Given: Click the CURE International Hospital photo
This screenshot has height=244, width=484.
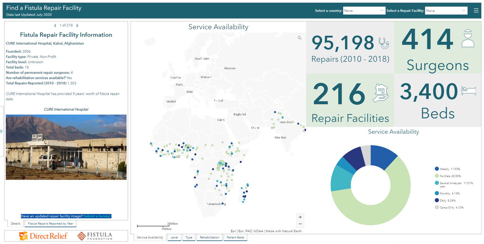Looking at the screenshot, I should (66, 147).
